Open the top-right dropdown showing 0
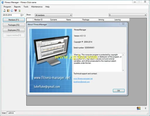150x116 pixels. tap(145, 15)
